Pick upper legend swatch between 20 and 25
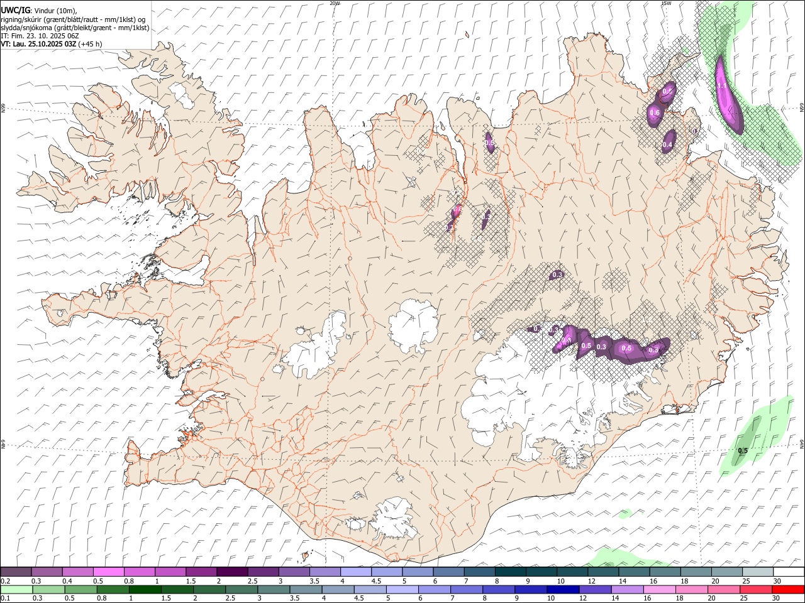This screenshot has height=603, width=805. coord(727,572)
